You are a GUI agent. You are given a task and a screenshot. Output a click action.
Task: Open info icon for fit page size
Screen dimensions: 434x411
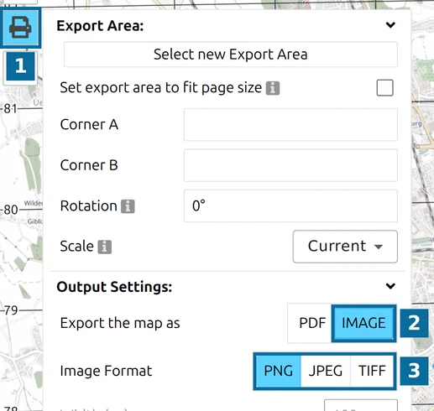point(273,88)
